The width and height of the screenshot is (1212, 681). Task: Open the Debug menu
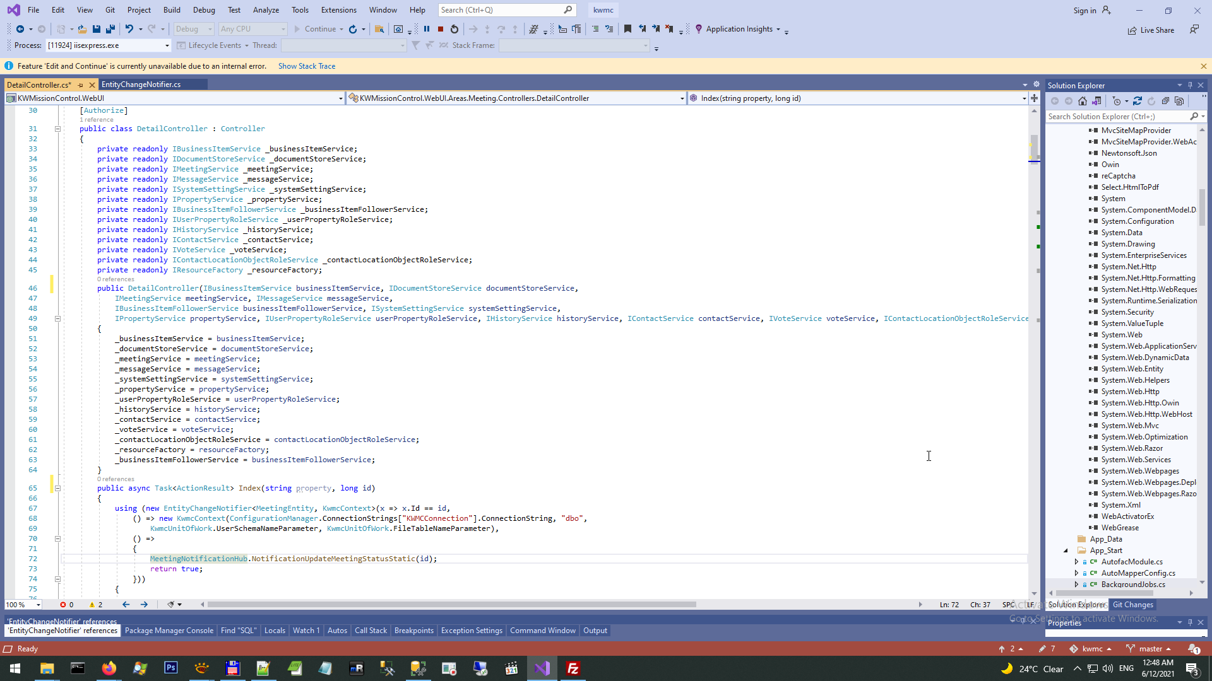tap(204, 10)
